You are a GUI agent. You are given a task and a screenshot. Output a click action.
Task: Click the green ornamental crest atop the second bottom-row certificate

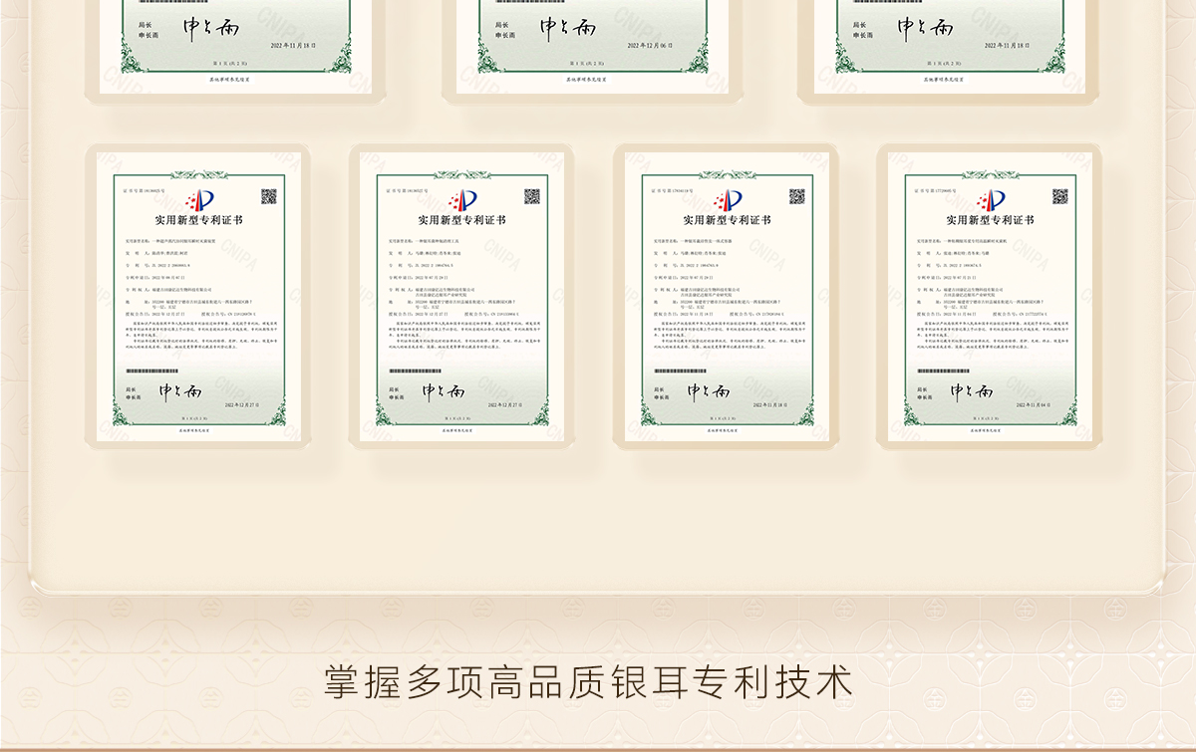pos(461,175)
